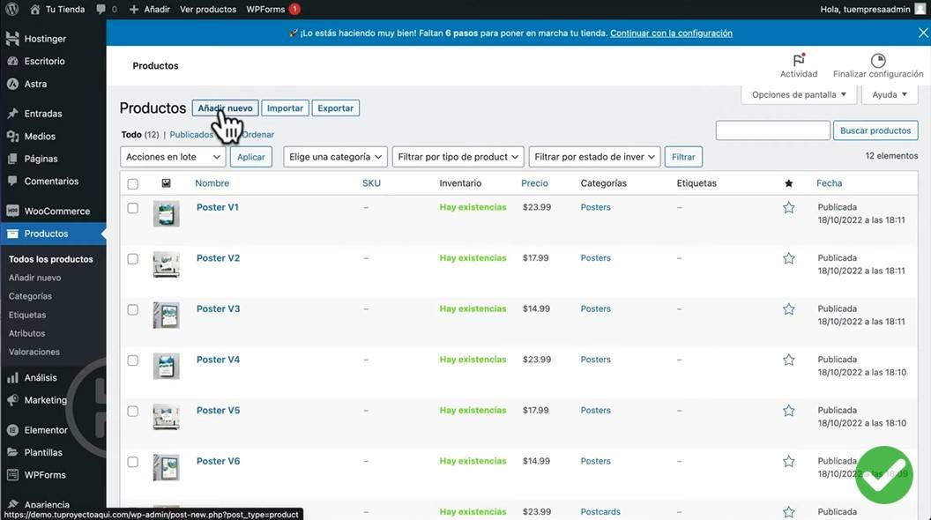Select the Poster V2 checkbox
931x520 pixels.
pyautogui.click(x=132, y=259)
